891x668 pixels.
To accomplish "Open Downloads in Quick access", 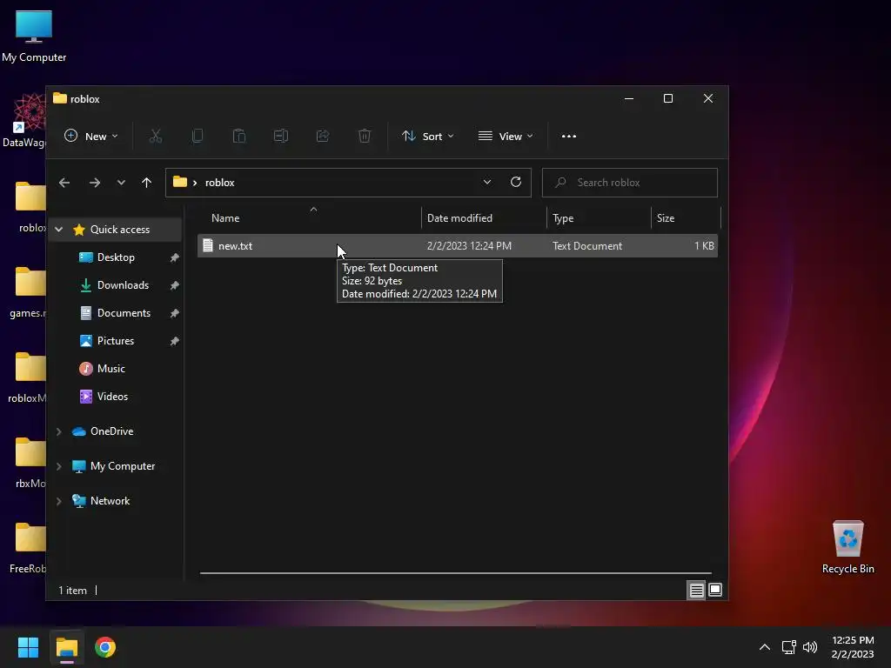I will point(123,285).
